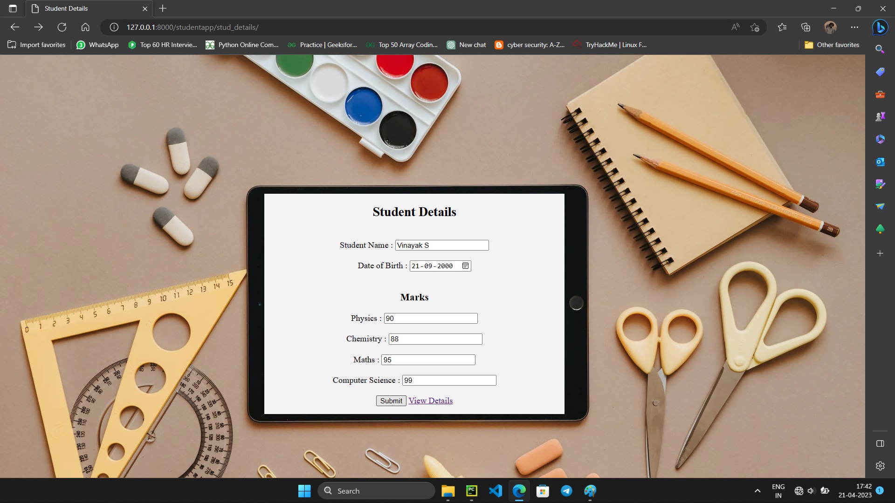The width and height of the screenshot is (895, 503).
Task: Refresh the page with reload icon
Action: pos(62,27)
